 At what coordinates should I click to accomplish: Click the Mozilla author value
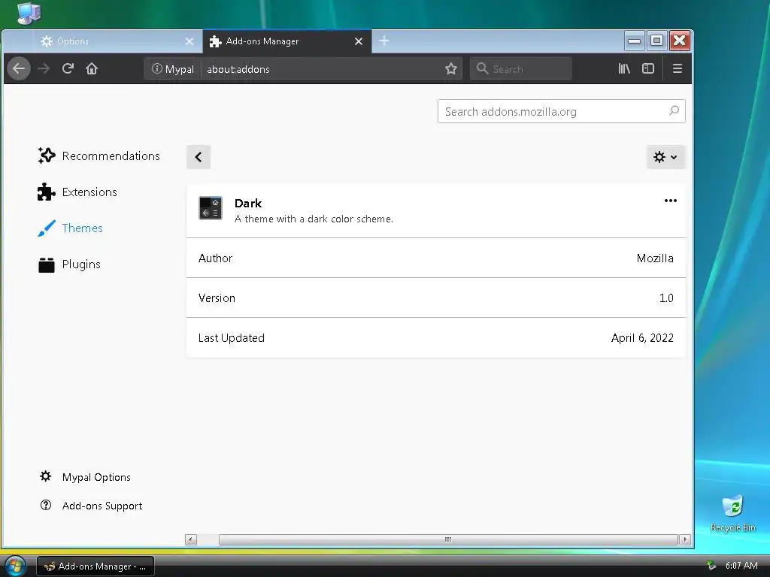click(655, 258)
